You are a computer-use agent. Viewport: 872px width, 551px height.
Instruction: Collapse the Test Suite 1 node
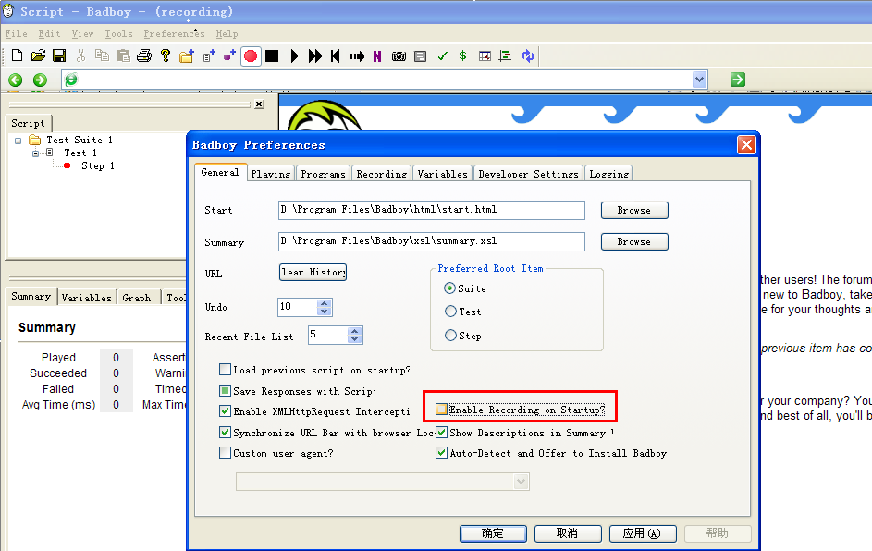[x=18, y=141]
